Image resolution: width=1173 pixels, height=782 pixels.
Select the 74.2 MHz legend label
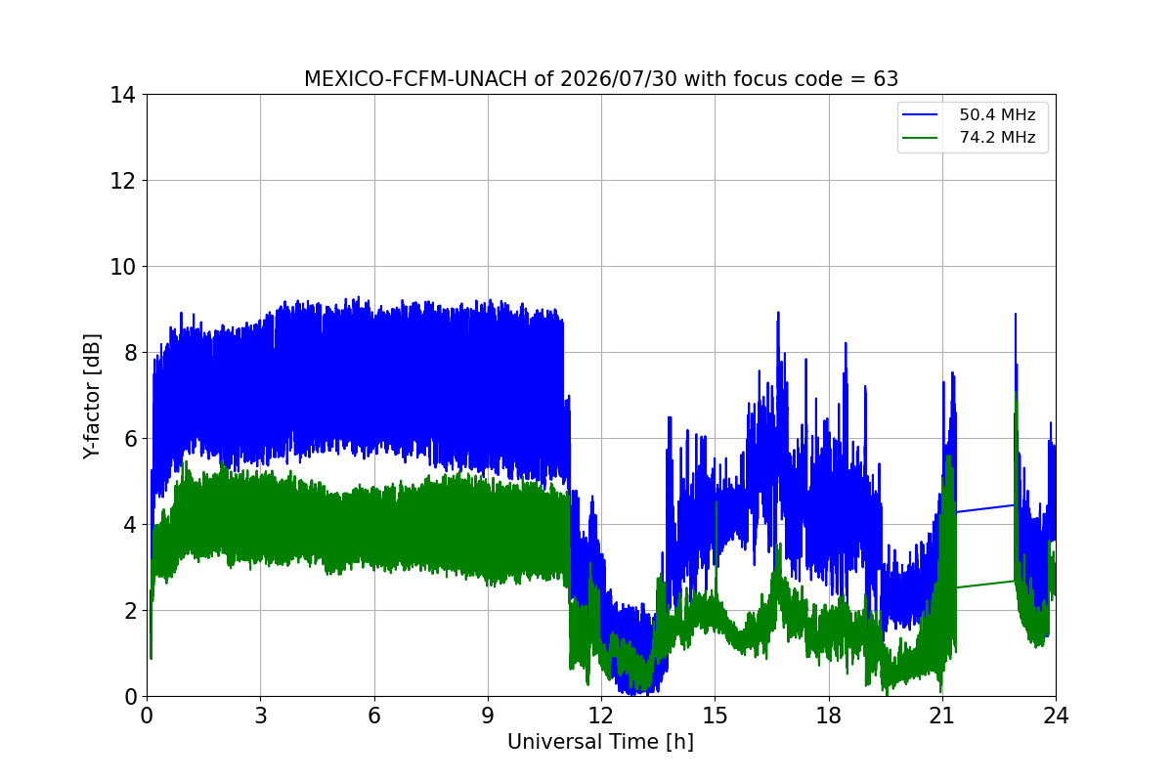pyautogui.click(x=997, y=138)
